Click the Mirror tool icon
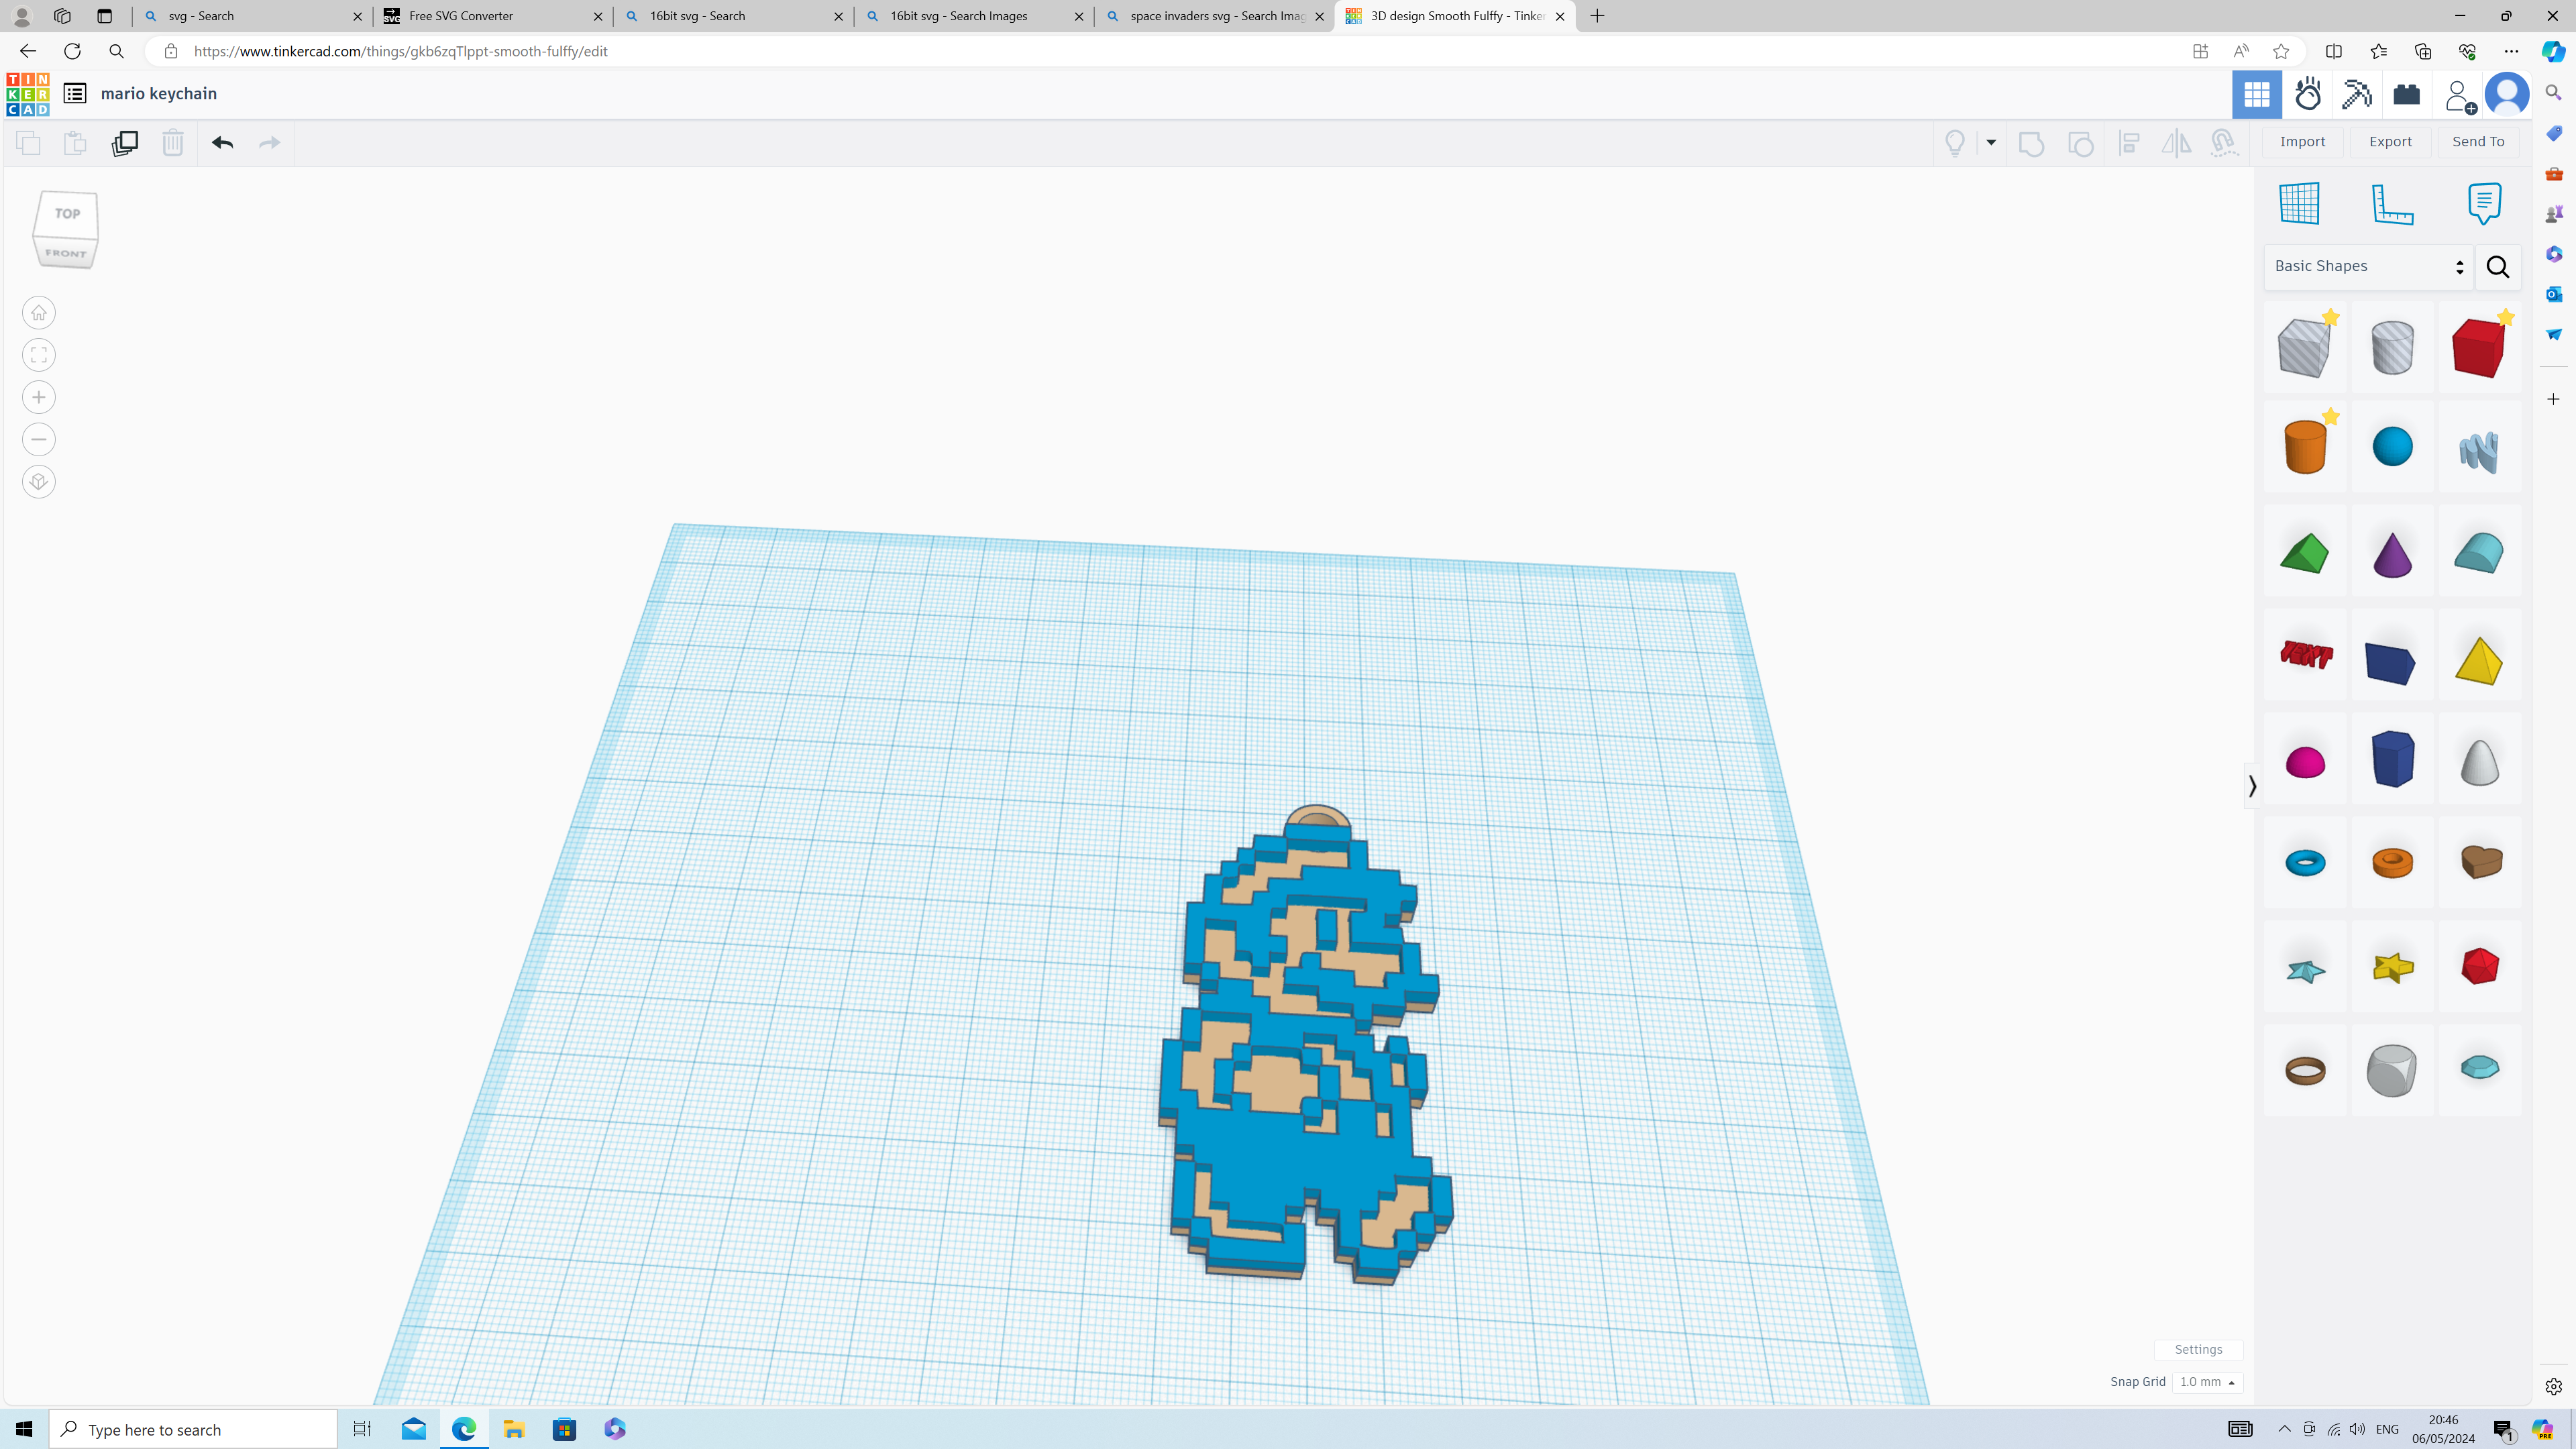 click(2176, 143)
